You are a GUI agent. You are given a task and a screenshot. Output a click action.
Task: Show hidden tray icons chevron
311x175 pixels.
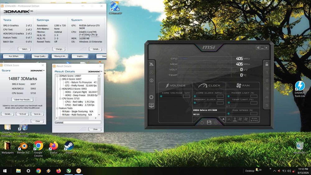click(275, 171)
